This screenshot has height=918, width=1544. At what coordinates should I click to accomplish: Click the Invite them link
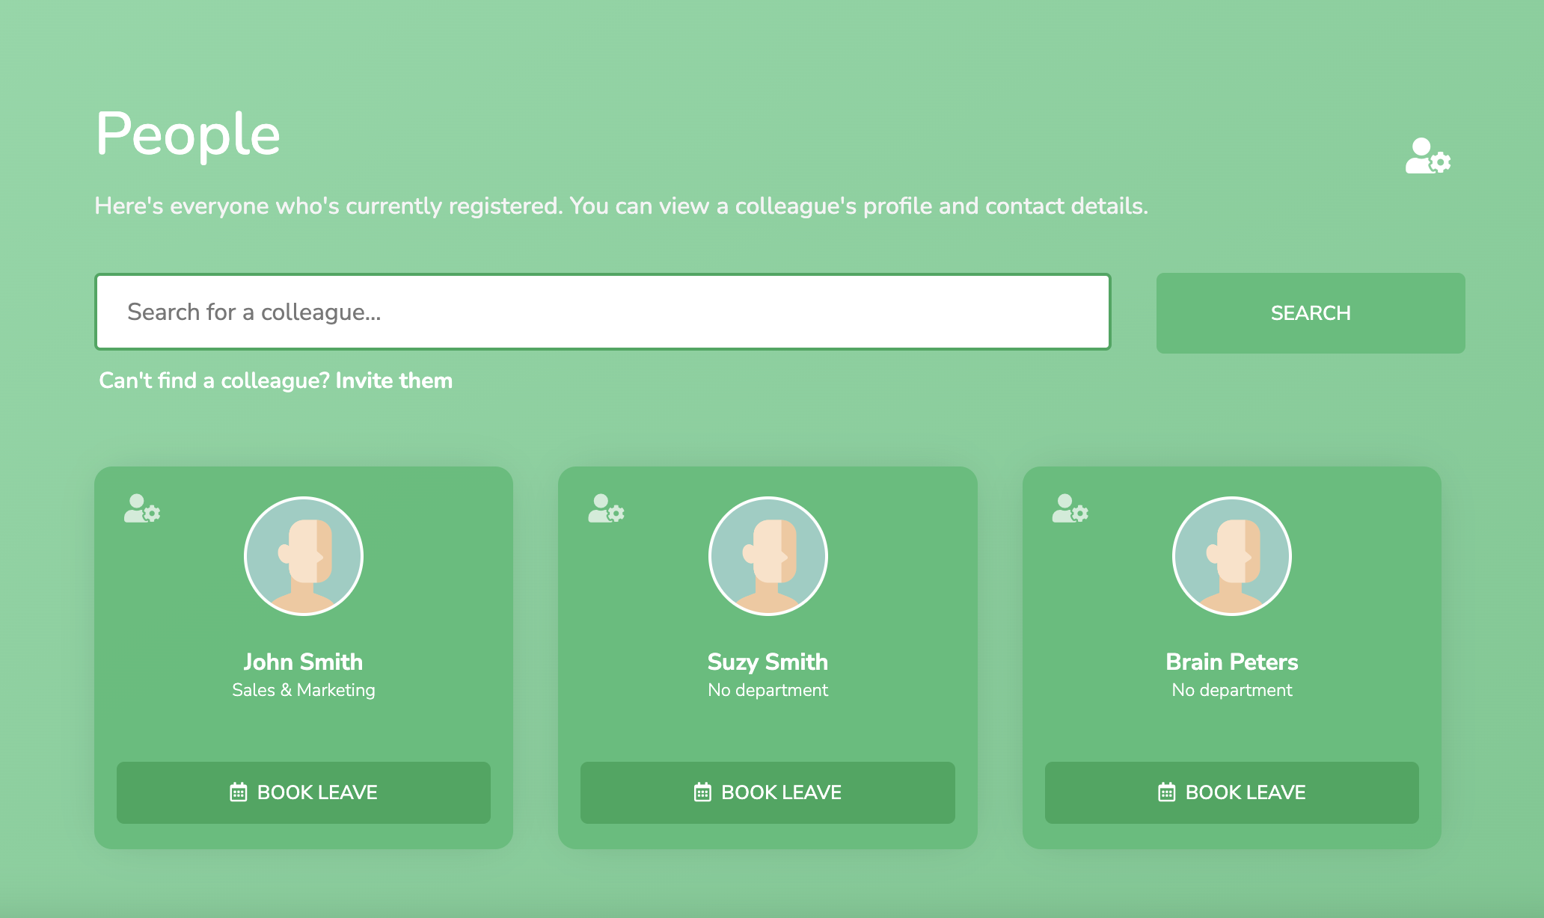394,381
